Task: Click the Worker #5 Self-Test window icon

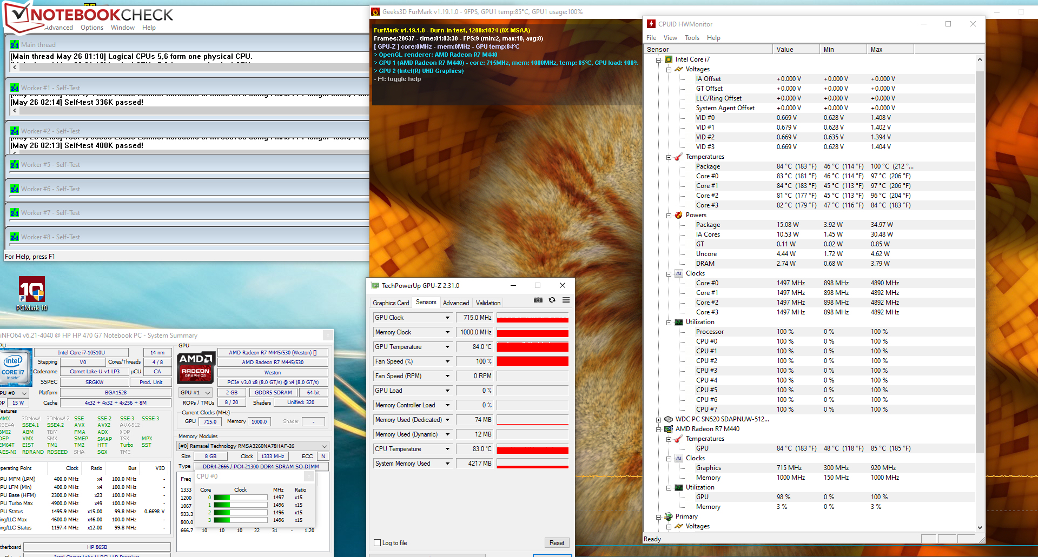Action: click(15, 165)
